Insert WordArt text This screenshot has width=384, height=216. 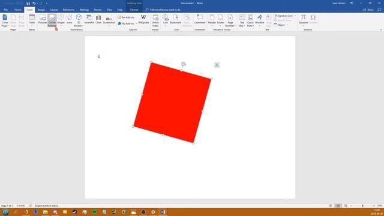(260, 20)
